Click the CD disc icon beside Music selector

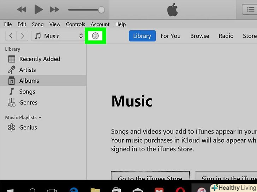click(95, 36)
